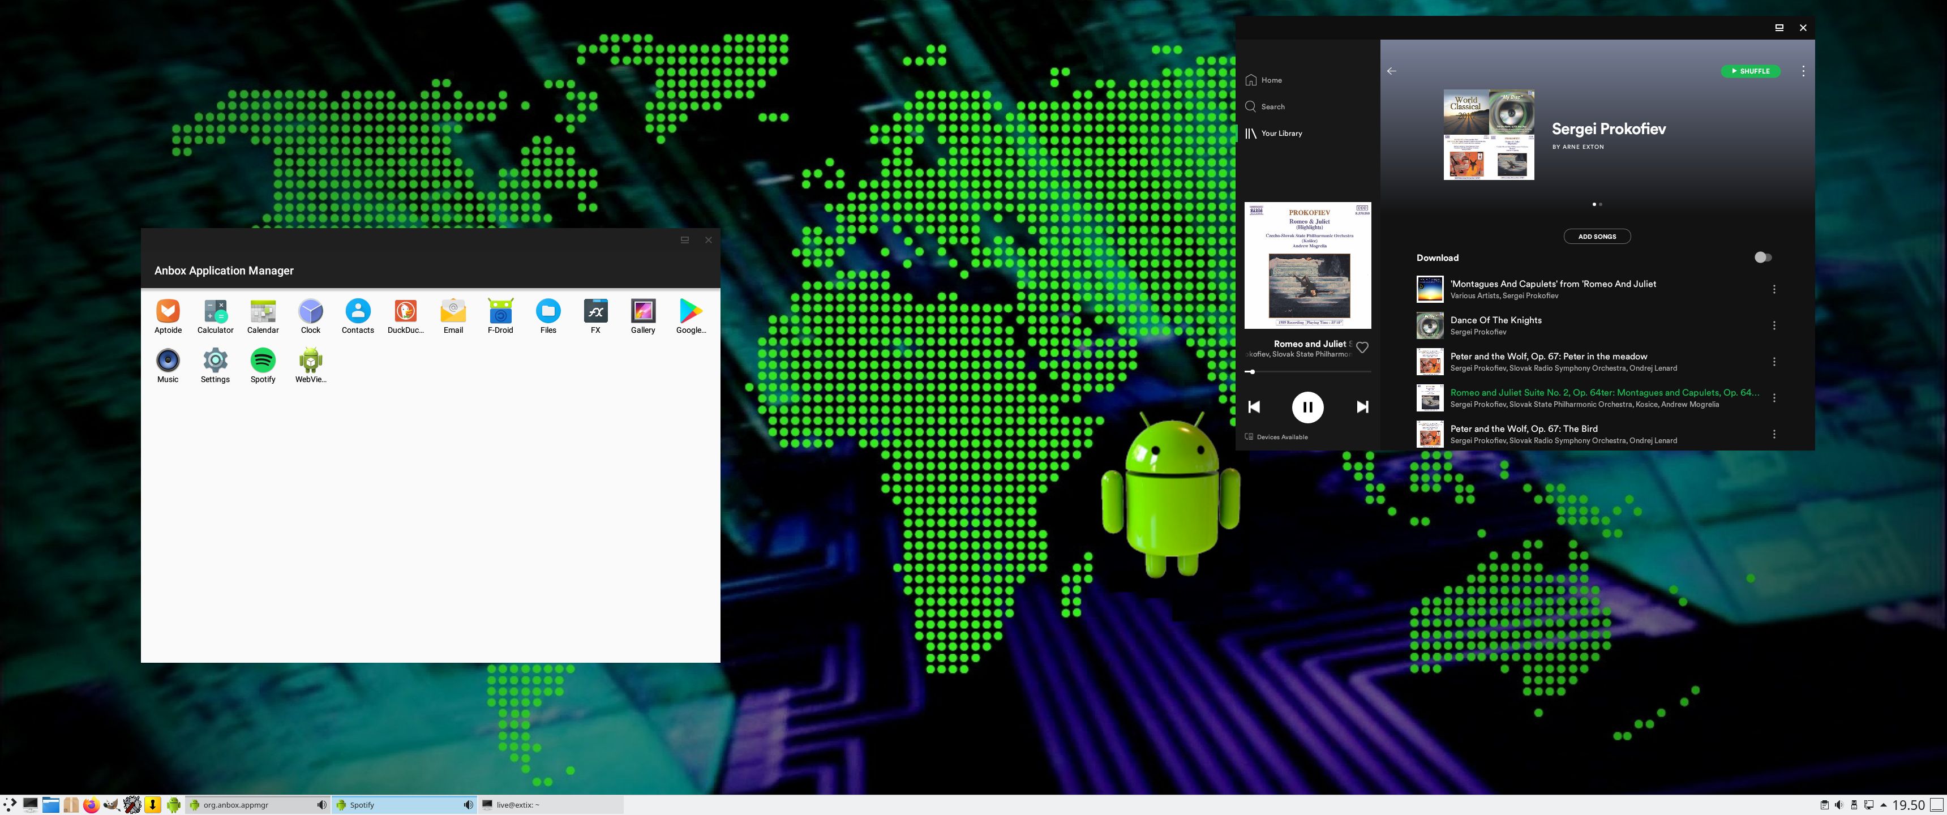This screenshot has width=1947, height=815.
Task: Seek in the Spotify track progress bar
Action: click(1307, 372)
